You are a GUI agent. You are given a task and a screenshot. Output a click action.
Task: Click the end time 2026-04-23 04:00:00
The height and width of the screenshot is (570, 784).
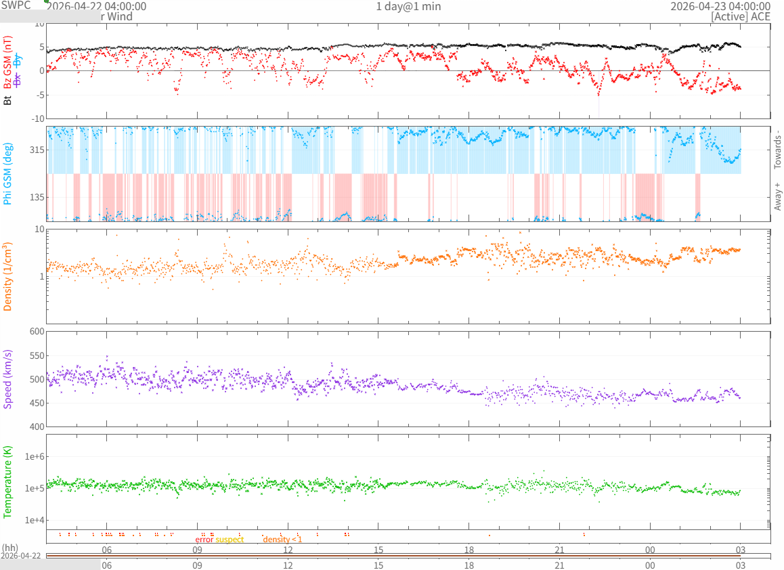coord(720,6)
